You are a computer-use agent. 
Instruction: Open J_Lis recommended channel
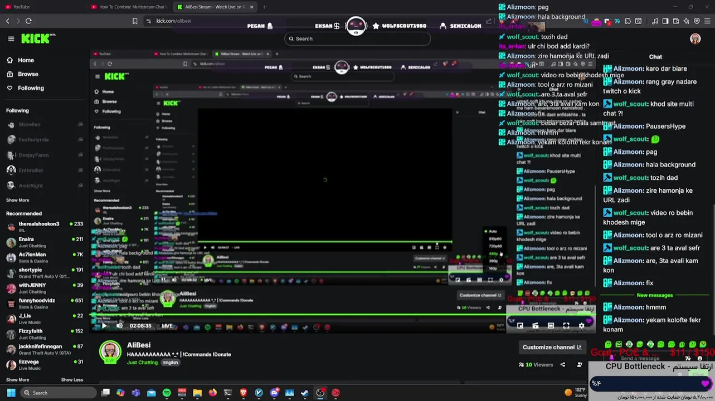pos(45,319)
